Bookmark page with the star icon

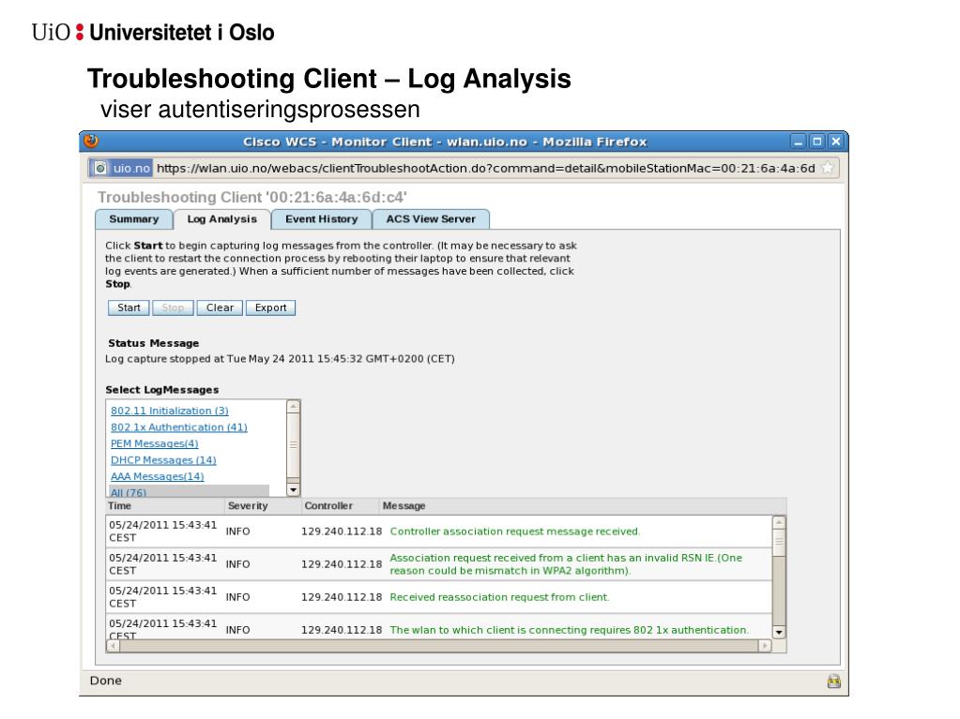tap(827, 168)
